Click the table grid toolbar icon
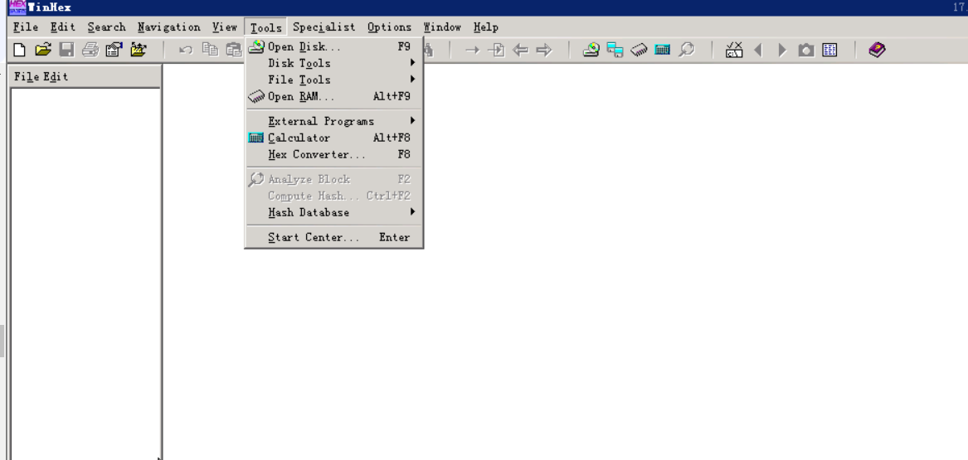The image size is (968, 460). point(829,50)
